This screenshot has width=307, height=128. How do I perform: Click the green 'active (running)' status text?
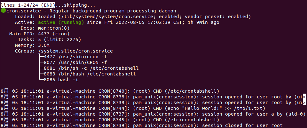pos(61,22)
